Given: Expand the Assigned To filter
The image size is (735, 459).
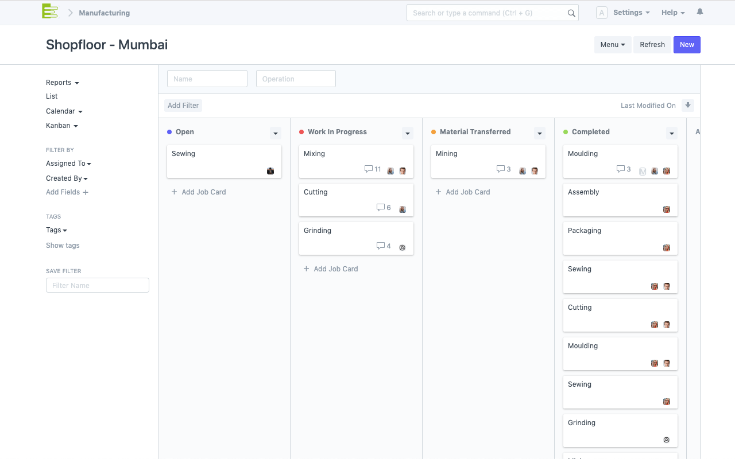Looking at the screenshot, I should click(68, 164).
